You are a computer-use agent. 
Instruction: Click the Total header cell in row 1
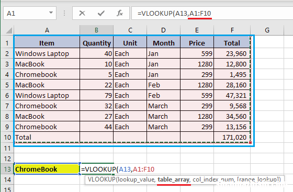point(232,43)
